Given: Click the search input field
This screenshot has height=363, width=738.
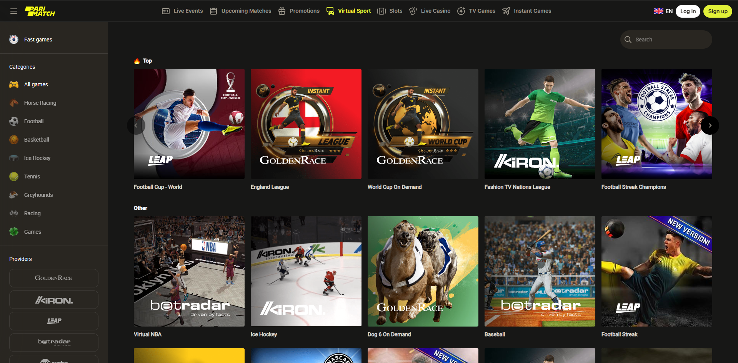Looking at the screenshot, I should click(x=666, y=40).
